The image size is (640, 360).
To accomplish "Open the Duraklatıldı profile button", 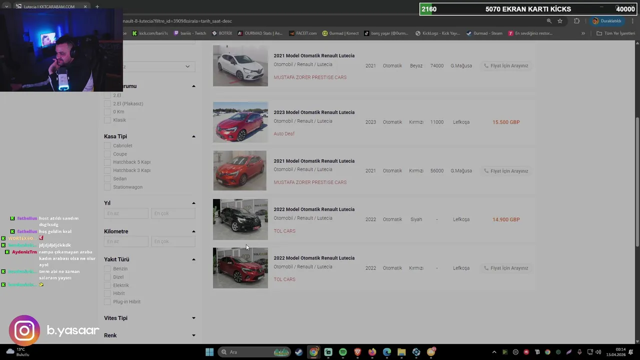I will [x=607, y=21].
